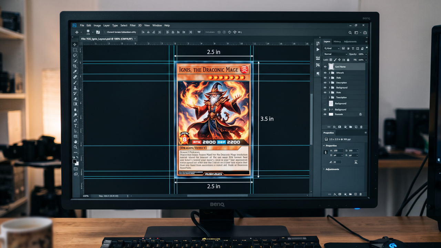Viewport: 441px width, 248px height.
Task: Switch to the Adjustments panel tab
Action: tap(350, 42)
